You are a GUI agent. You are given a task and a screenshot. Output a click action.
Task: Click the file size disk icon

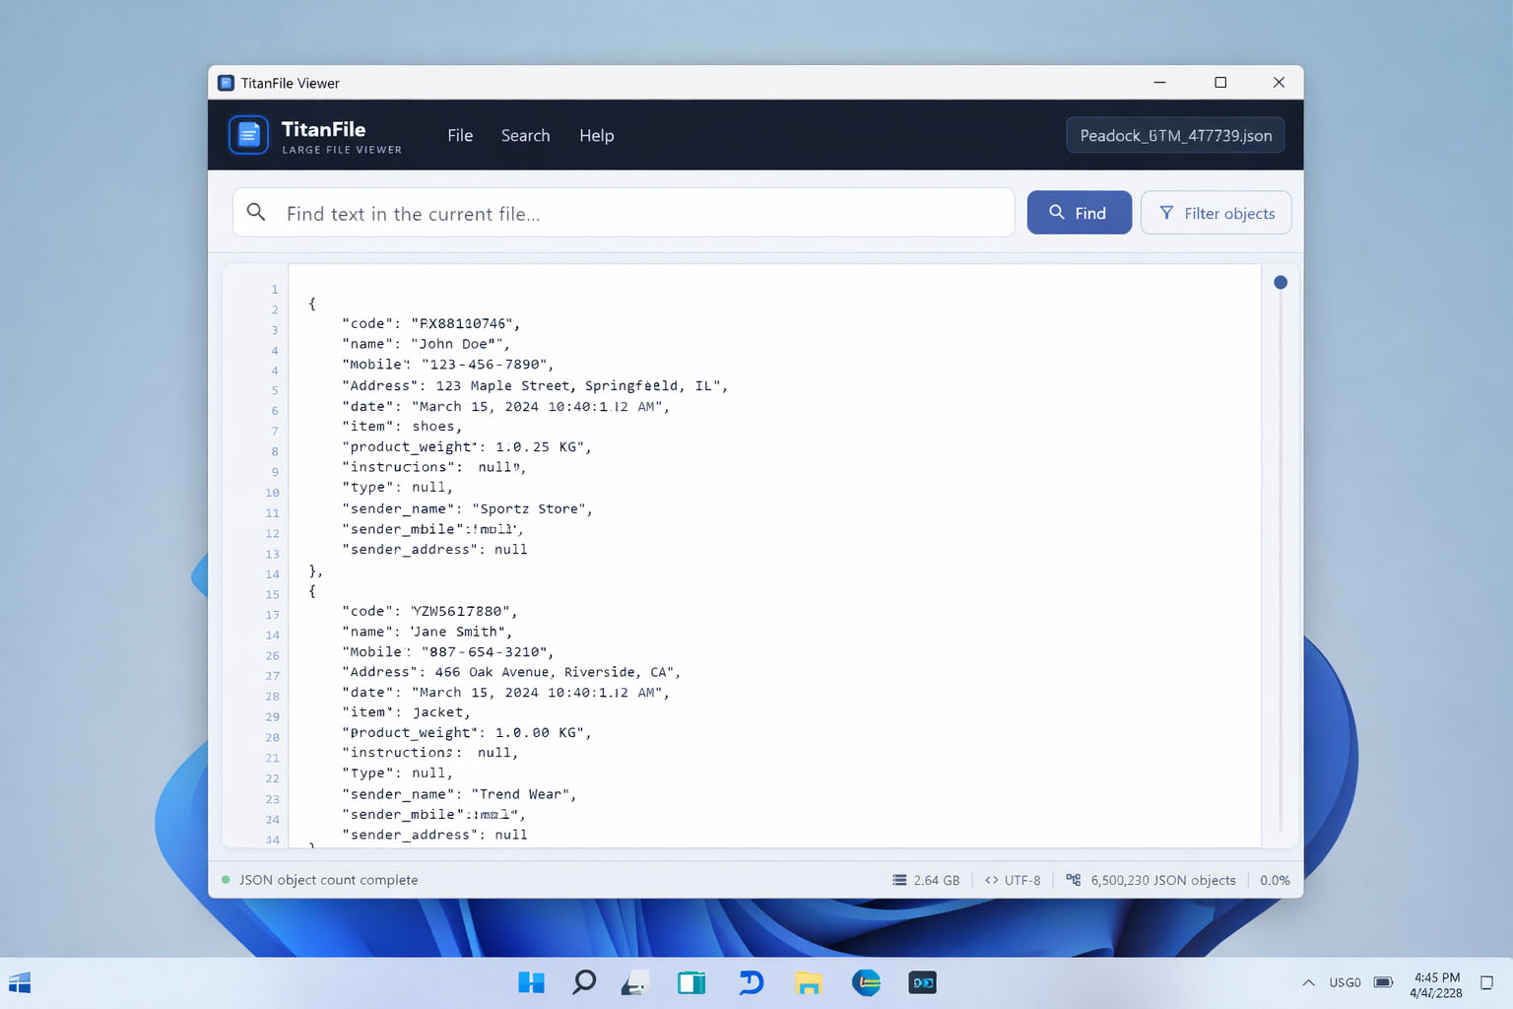click(899, 880)
